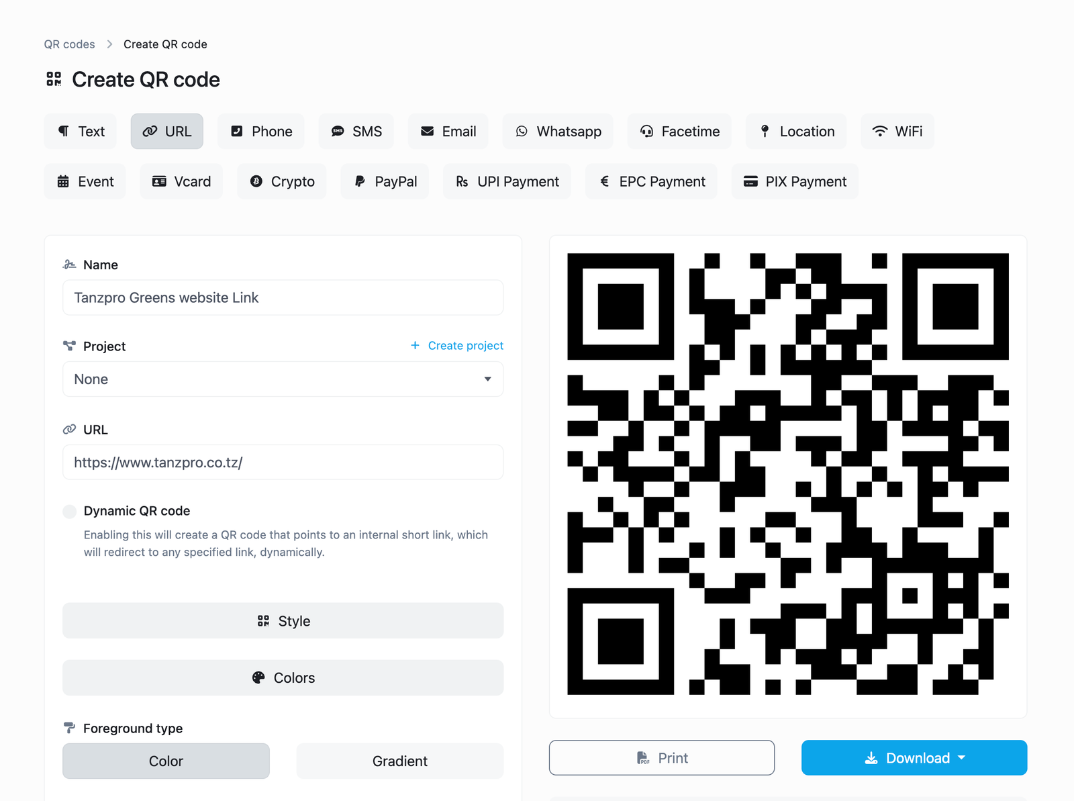Choose the Whatsapp QR type icon
Image resolution: width=1074 pixels, height=801 pixels.
pos(522,132)
